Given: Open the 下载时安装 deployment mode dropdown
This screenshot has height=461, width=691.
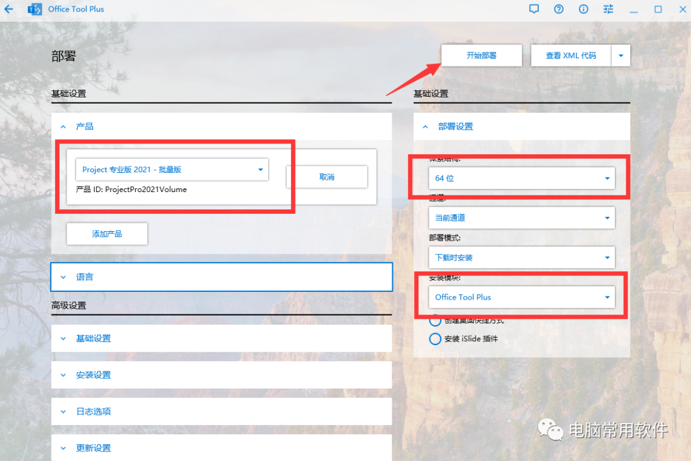Looking at the screenshot, I should 522,257.
